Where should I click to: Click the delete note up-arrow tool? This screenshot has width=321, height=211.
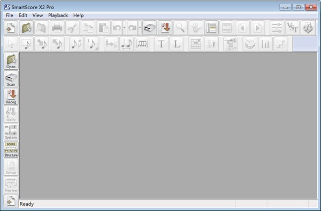coord(57,44)
